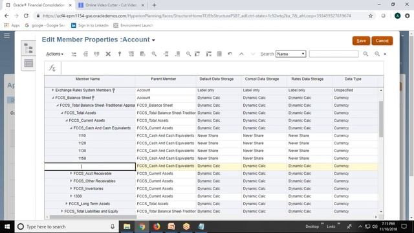Open the Search Name select box
The height and width of the screenshot is (233, 414).
290,54
